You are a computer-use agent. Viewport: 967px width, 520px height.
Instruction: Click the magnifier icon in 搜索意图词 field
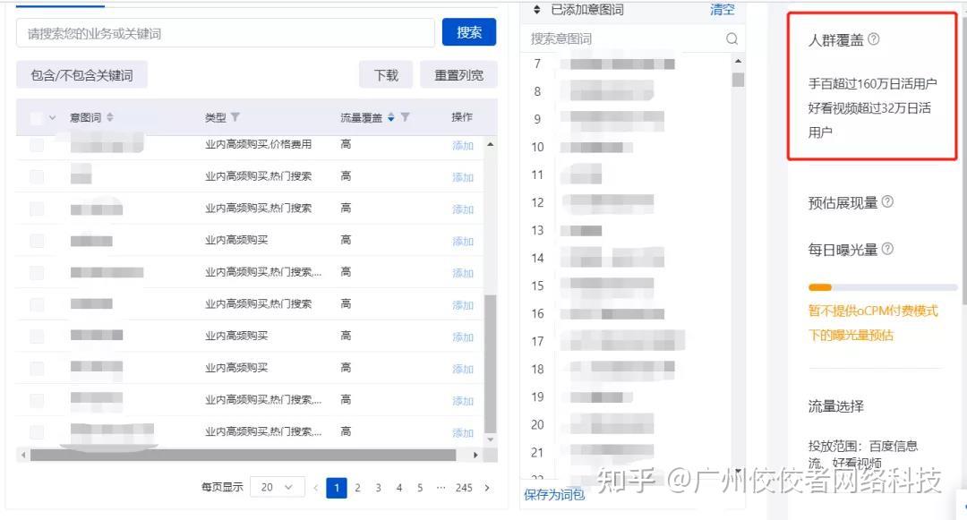(x=732, y=38)
